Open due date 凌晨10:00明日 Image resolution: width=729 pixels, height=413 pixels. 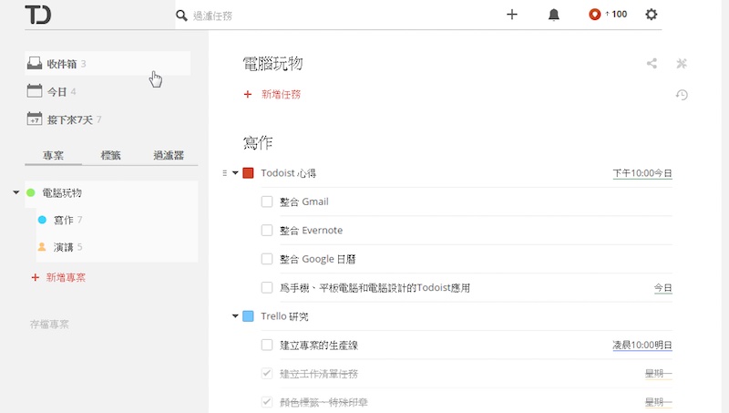pyautogui.click(x=642, y=346)
